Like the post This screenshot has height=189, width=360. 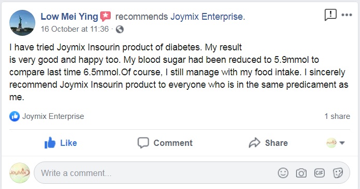tap(61, 143)
